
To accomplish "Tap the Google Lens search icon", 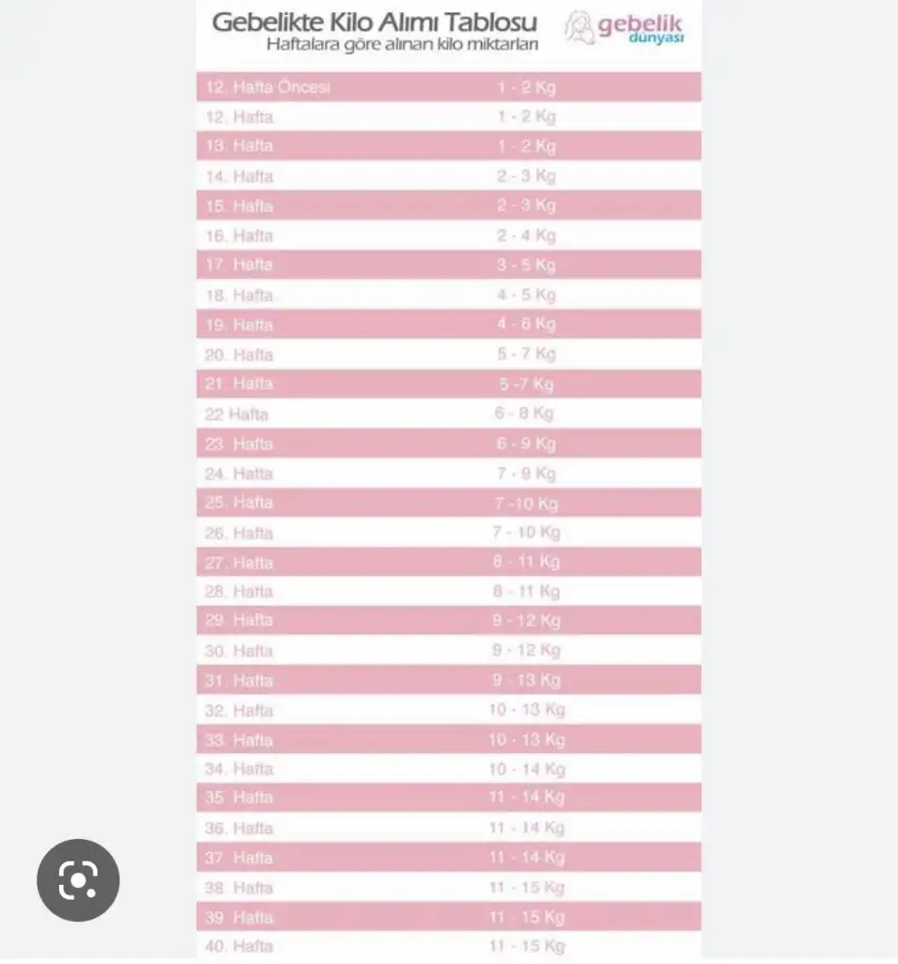I will coord(78,881).
